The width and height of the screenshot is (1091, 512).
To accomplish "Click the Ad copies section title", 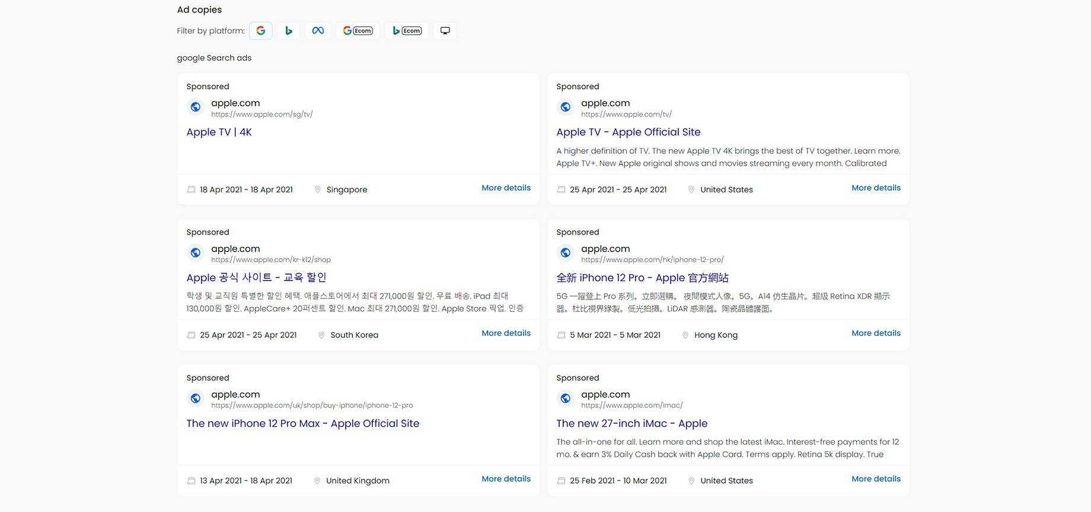I will pyautogui.click(x=199, y=10).
